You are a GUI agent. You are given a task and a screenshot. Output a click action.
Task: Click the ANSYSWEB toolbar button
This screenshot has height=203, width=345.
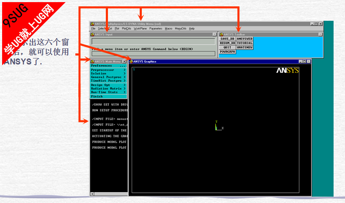(244, 39)
